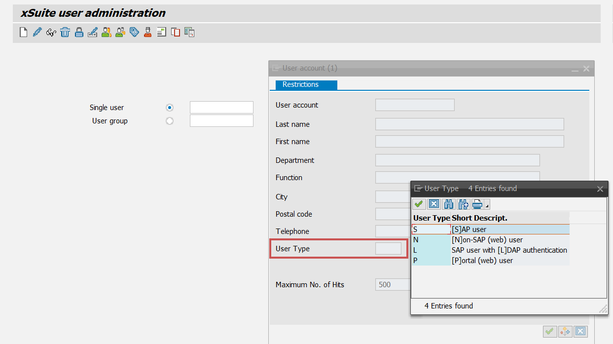This screenshot has width=613, height=344.
Task: Choose the [N]on-SAP (web) user entry
Action: tap(487, 240)
